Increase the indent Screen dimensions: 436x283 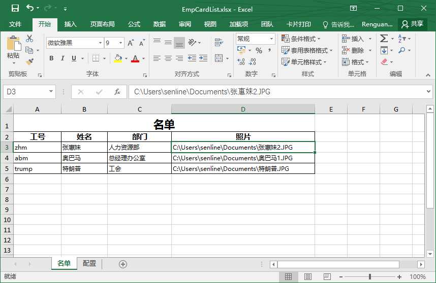(203, 58)
